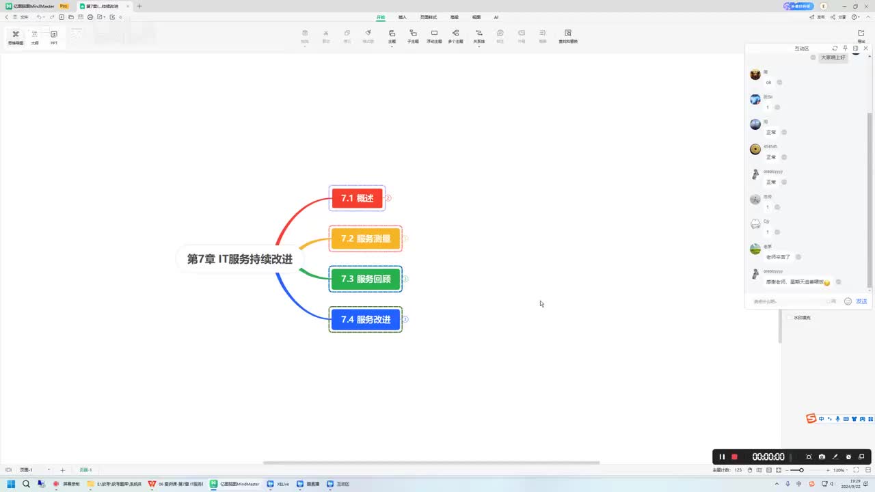Click the redo arrow in the quick toolbar
Viewport: 875px width, 492px height.
pos(52,17)
